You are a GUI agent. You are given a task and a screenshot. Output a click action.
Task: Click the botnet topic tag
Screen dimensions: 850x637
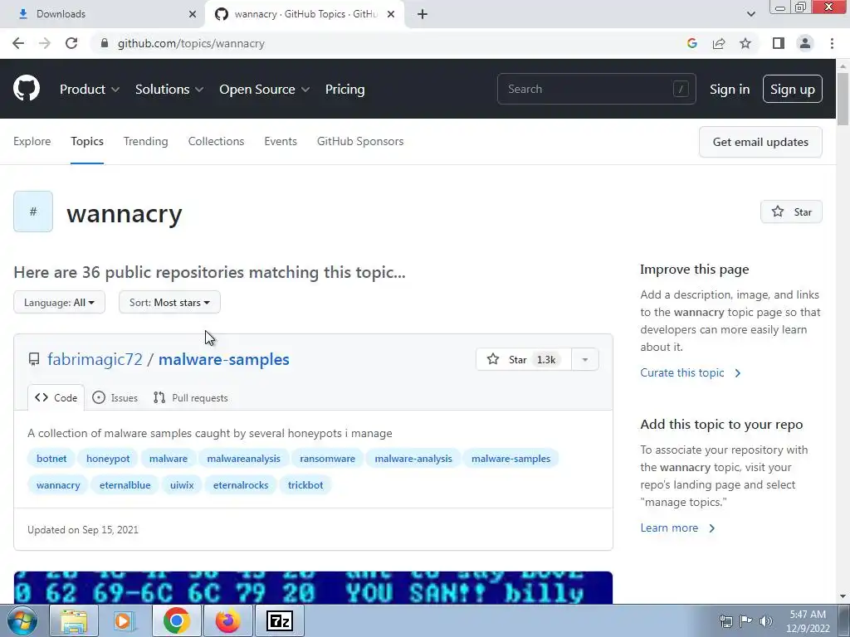click(x=51, y=458)
